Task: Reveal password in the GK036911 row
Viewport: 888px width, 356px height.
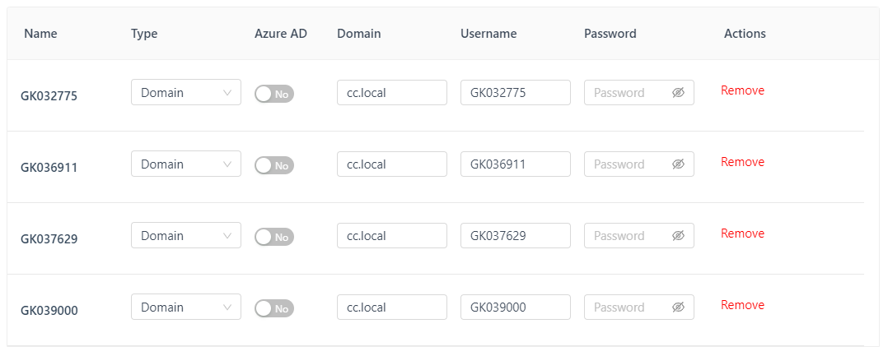Action: 678,164
